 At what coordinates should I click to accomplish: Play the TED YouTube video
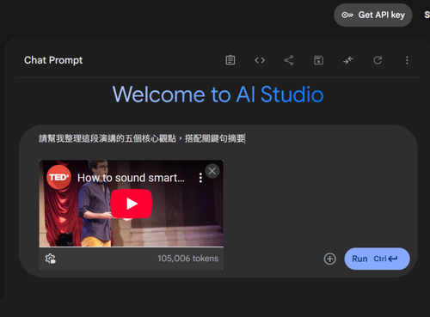[x=132, y=204]
